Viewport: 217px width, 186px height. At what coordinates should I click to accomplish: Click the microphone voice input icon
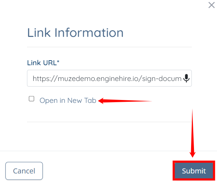pyautogui.click(x=186, y=78)
